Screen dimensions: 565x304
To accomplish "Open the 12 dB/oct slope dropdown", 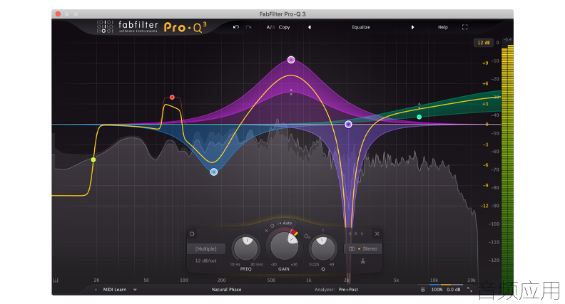I will [x=206, y=261].
